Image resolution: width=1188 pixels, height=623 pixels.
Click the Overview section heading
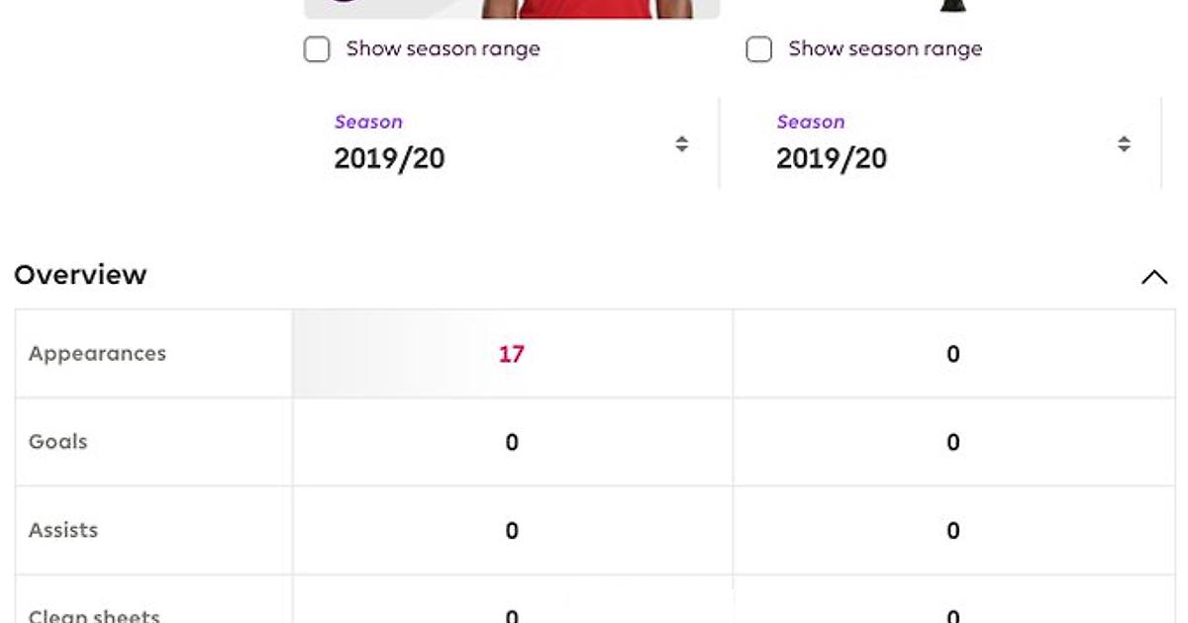pyautogui.click(x=80, y=275)
